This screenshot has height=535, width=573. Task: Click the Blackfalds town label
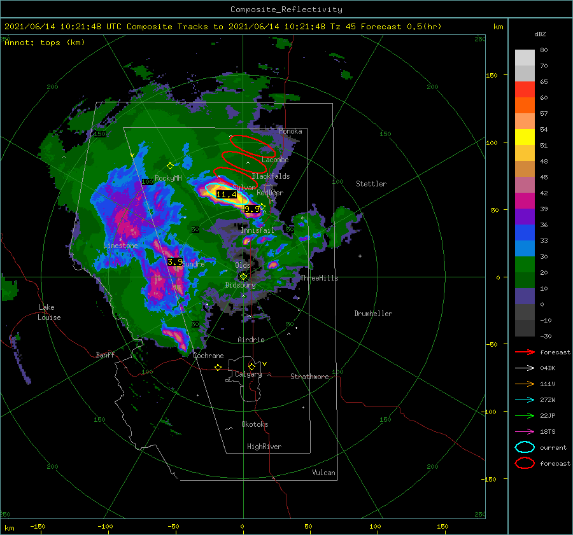[x=271, y=176]
